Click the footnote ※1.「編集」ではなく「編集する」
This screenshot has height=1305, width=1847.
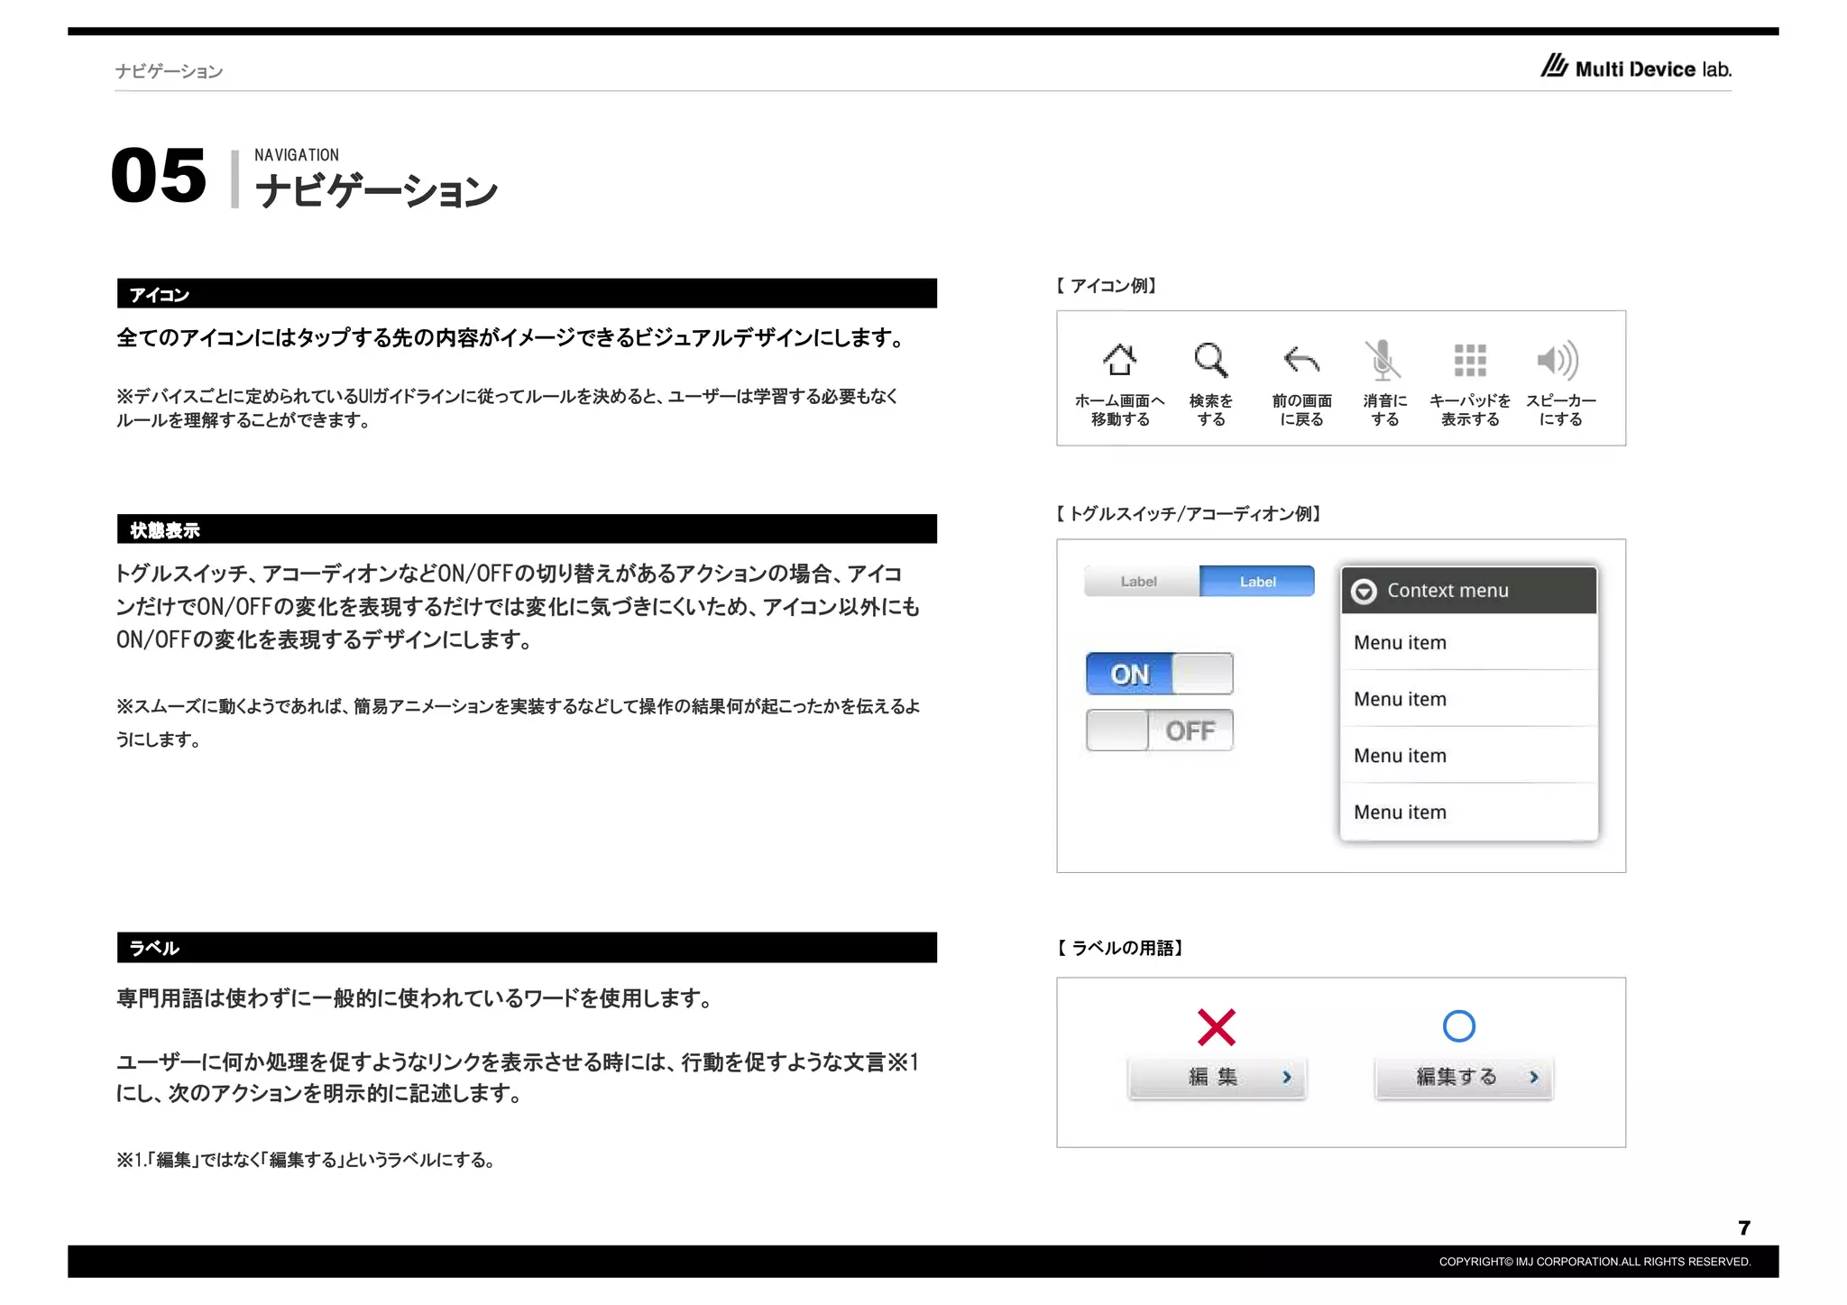pyautogui.click(x=306, y=1160)
